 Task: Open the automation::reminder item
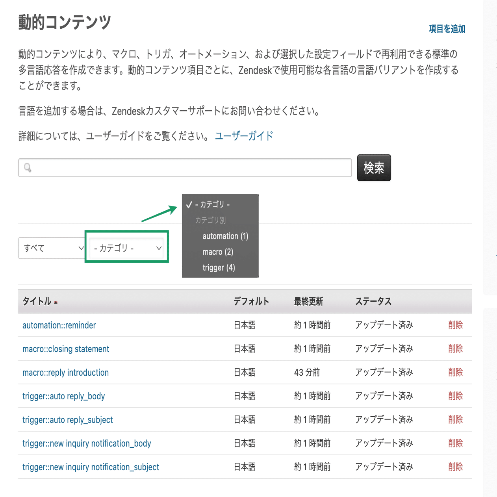tap(59, 325)
